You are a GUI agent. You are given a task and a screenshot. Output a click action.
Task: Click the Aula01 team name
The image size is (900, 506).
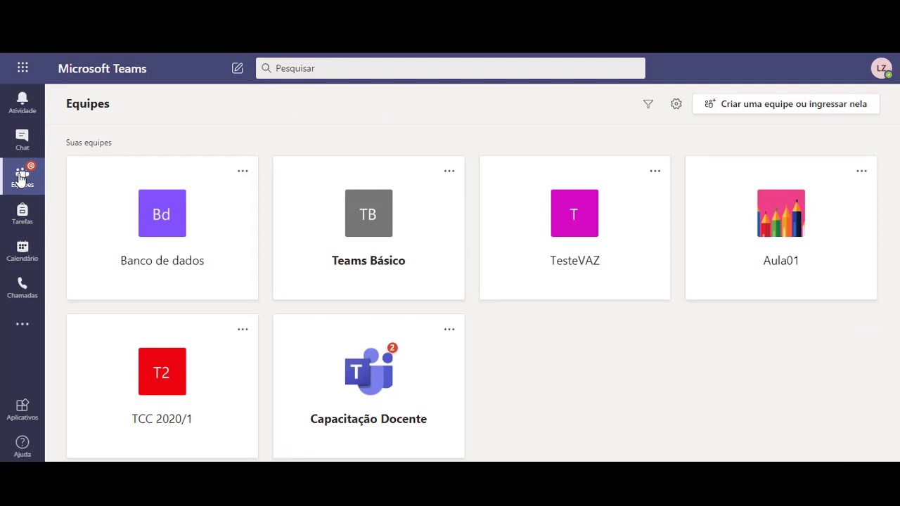pos(781,260)
